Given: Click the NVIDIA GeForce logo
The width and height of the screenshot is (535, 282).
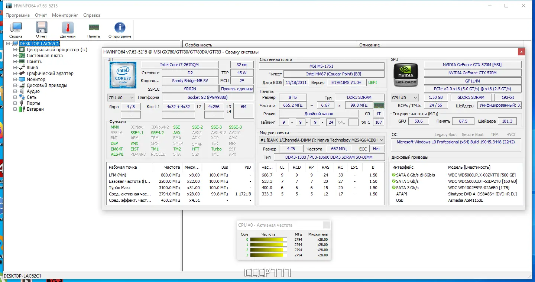Looking at the screenshot, I should (406, 75).
